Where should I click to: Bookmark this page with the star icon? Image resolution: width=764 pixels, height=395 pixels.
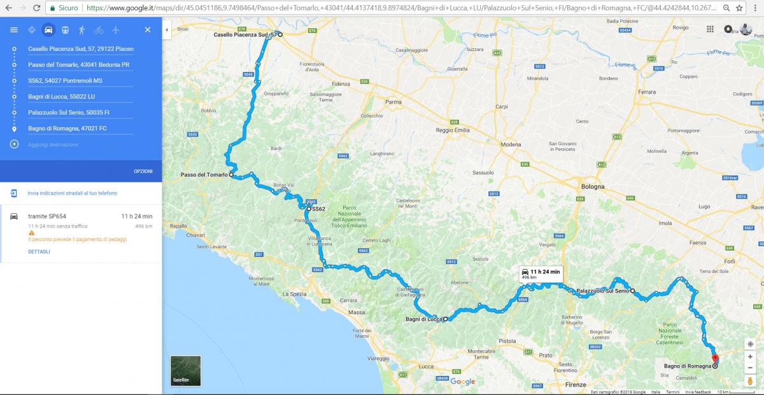click(x=739, y=8)
